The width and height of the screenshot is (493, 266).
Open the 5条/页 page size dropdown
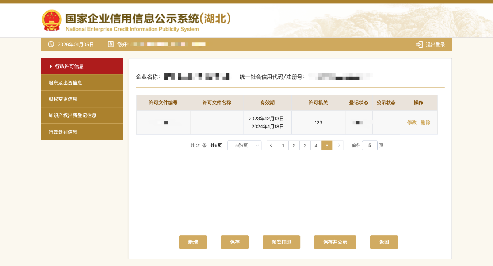click(x=244, y=146)
